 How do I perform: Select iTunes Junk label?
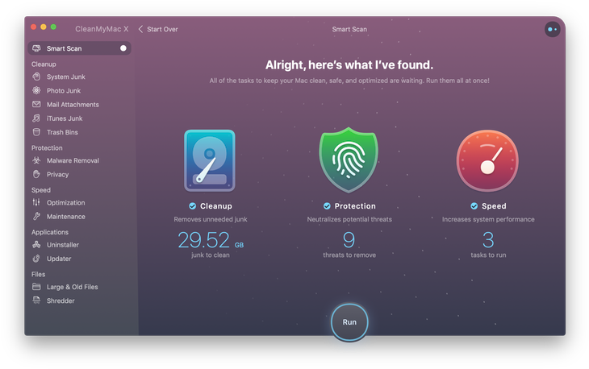coord(65,118)
